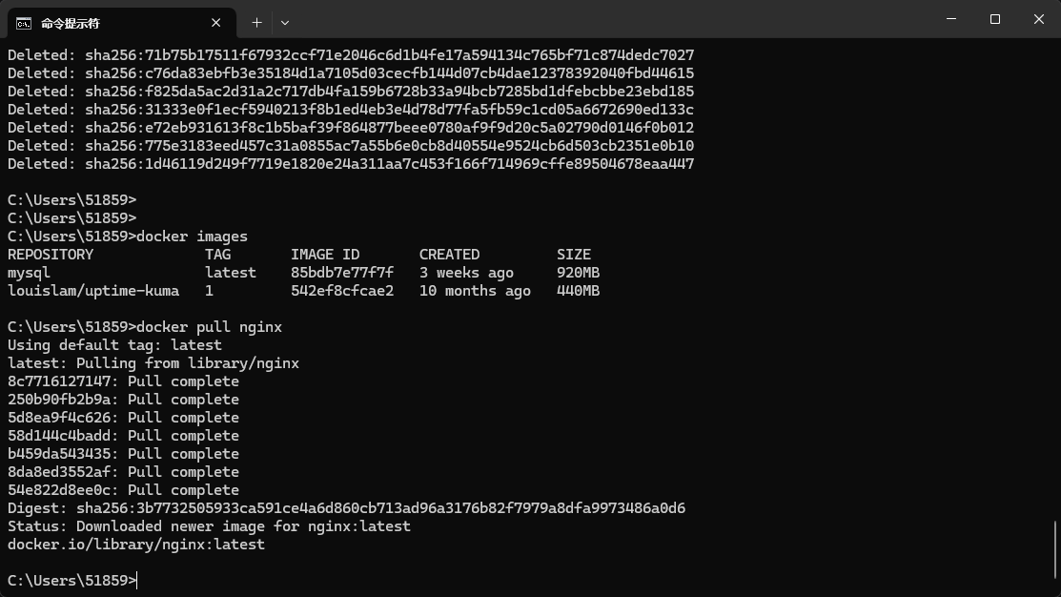Close the terminal window
Image resolution: width=1061 pixels, height=597 pixels.
(1038, 19)
